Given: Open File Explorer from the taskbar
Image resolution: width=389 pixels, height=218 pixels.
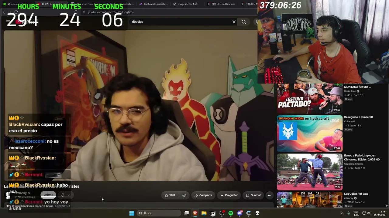Looking at the screenshot, I should point(204,213).
